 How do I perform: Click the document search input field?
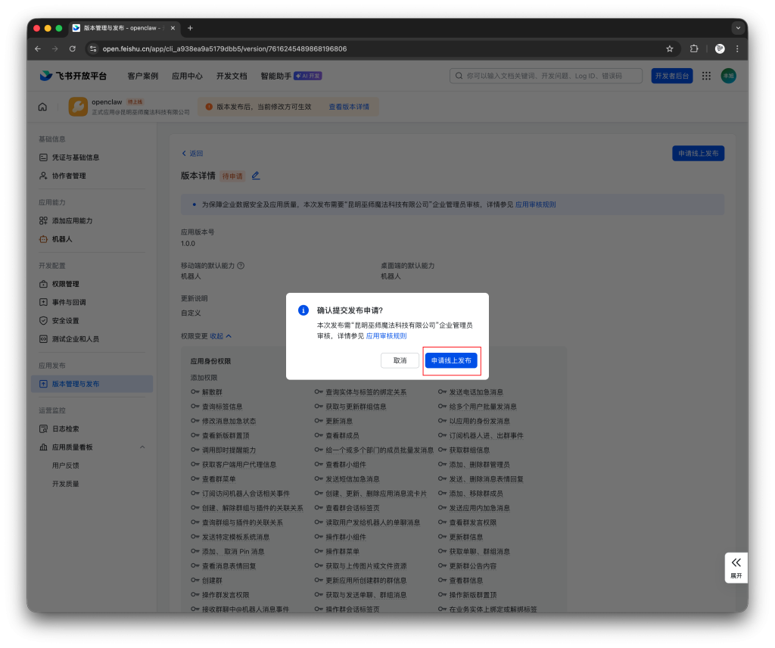pos(545,76)
